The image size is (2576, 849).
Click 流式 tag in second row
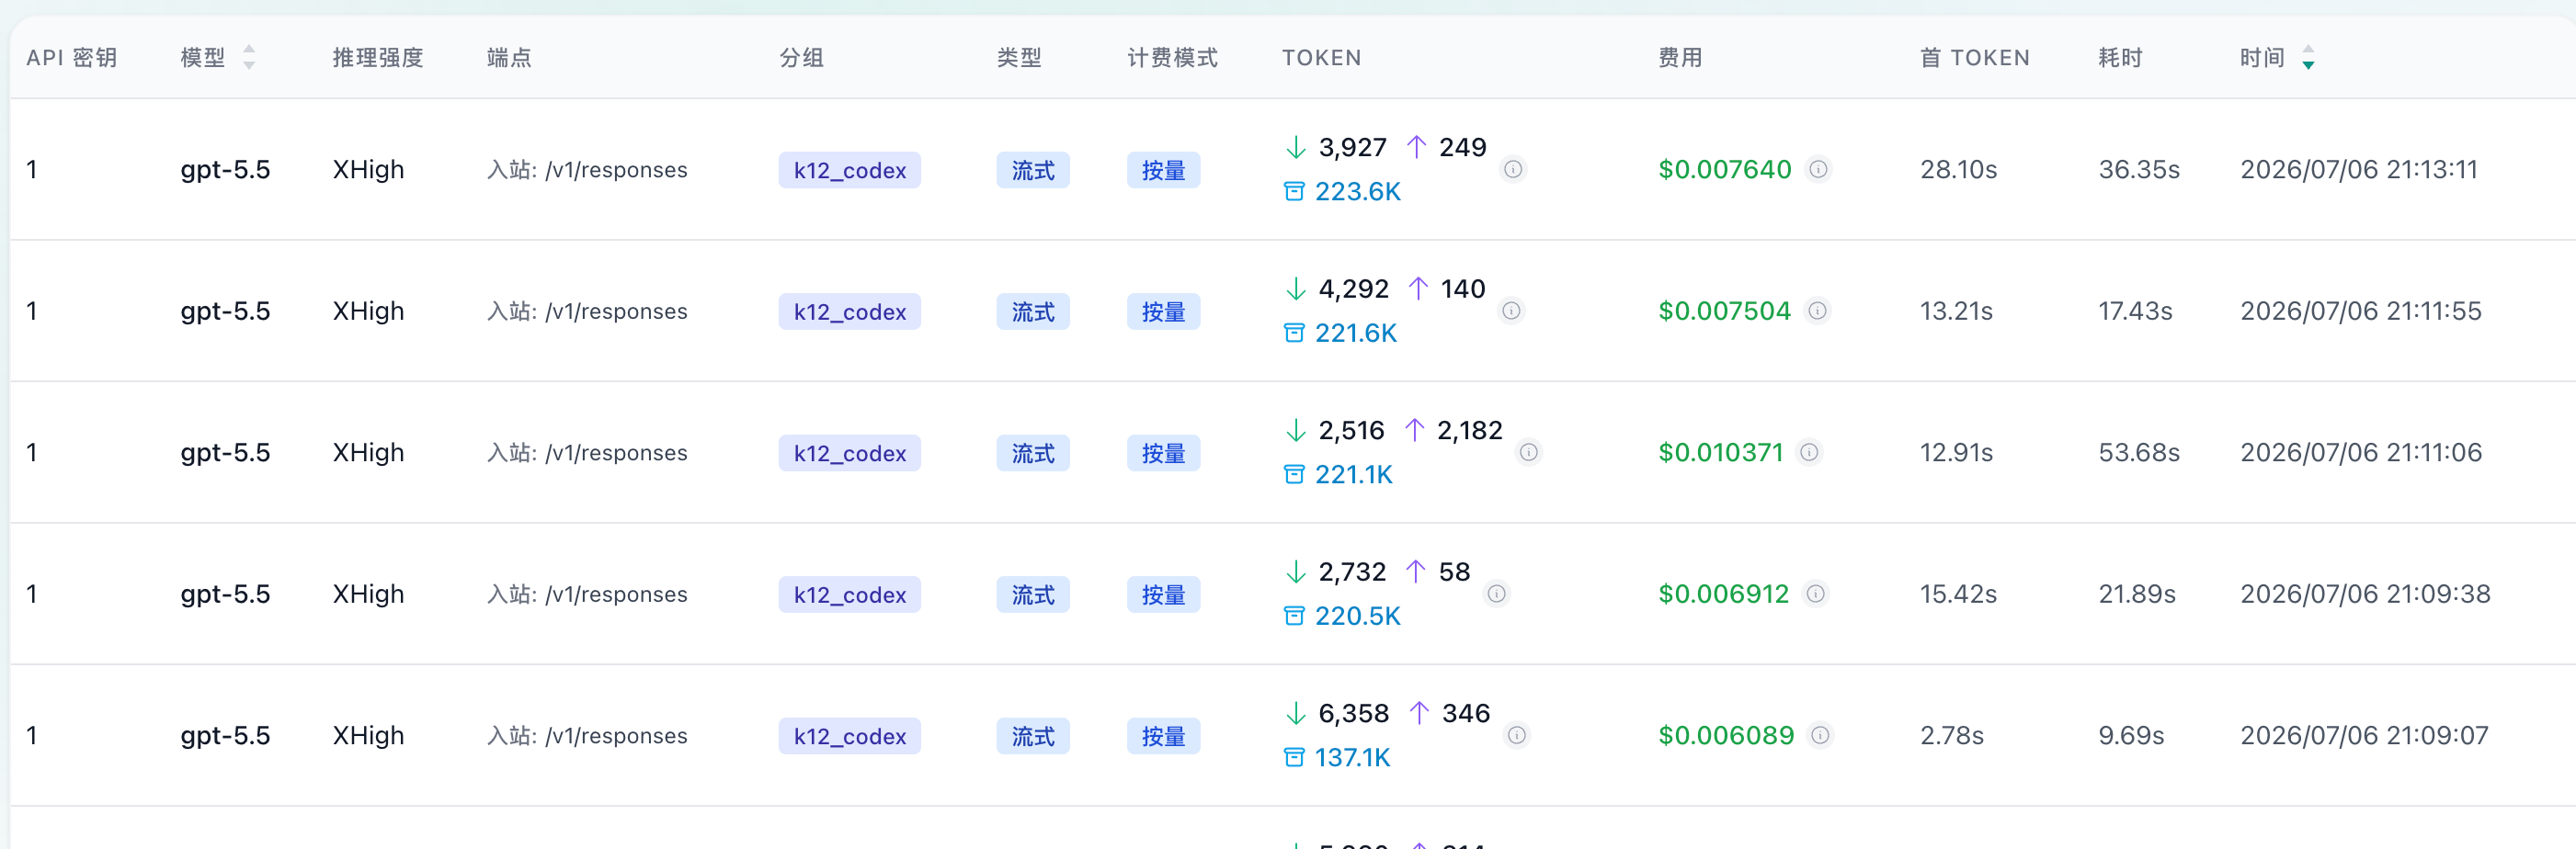click(1032, 312)
